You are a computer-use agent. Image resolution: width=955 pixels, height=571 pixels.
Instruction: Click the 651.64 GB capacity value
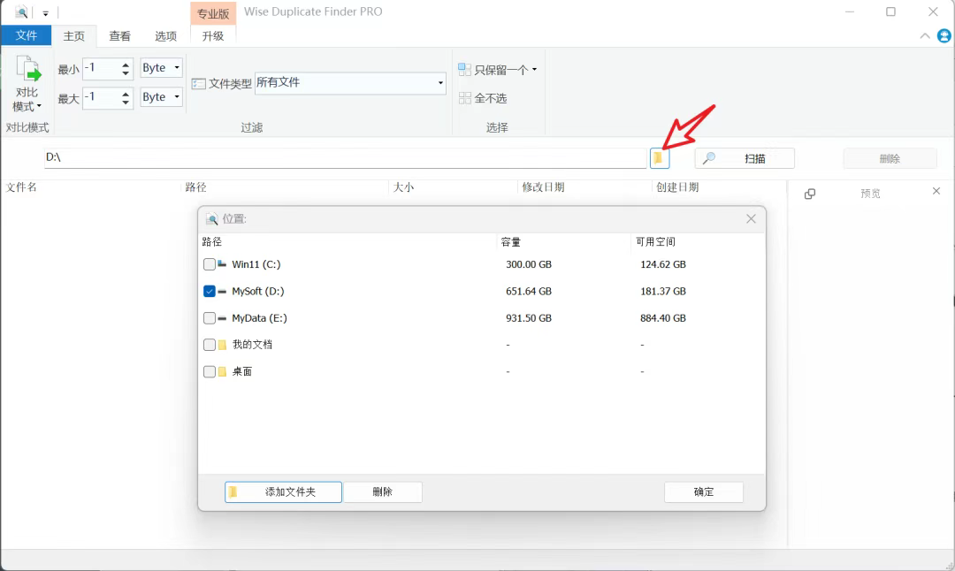tap(529, 291)
